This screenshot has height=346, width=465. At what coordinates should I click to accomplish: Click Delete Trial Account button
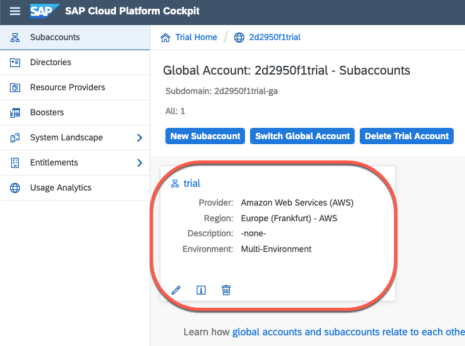[407, 136]
